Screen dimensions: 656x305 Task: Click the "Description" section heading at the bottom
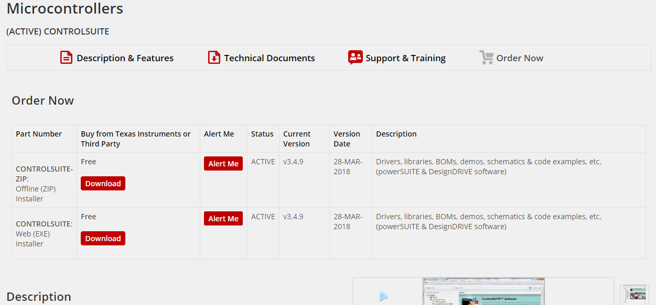click(39, 297)
